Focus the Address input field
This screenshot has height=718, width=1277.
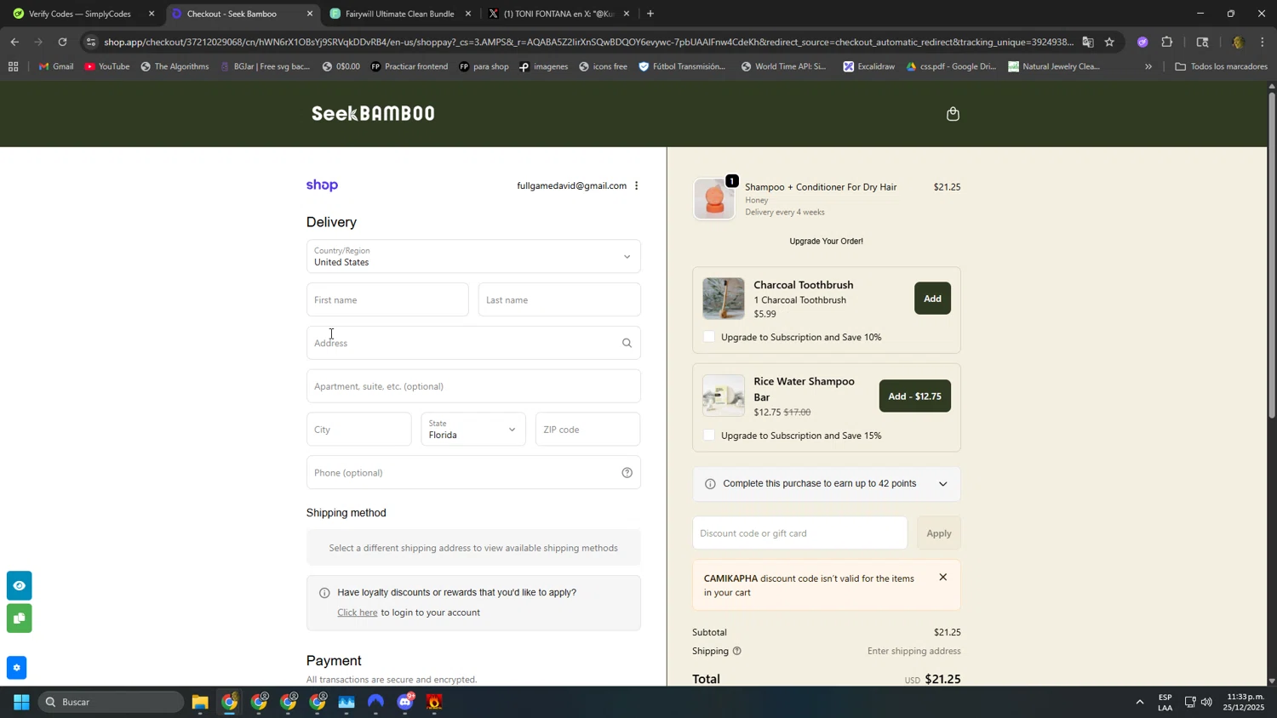coord(473,343)
